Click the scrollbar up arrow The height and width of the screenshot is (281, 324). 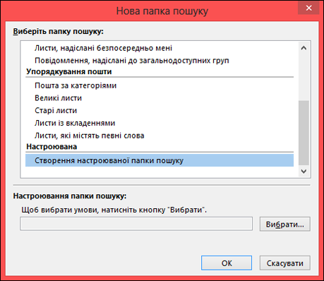point(304,48)
